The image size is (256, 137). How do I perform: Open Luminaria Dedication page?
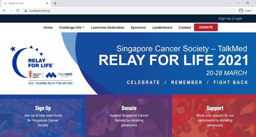(108, 28)
